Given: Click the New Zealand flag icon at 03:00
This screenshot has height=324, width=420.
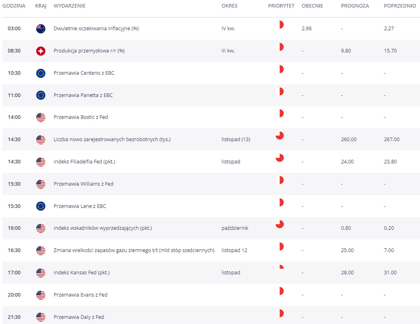Looking at the screenshot, I should point(41,29).
